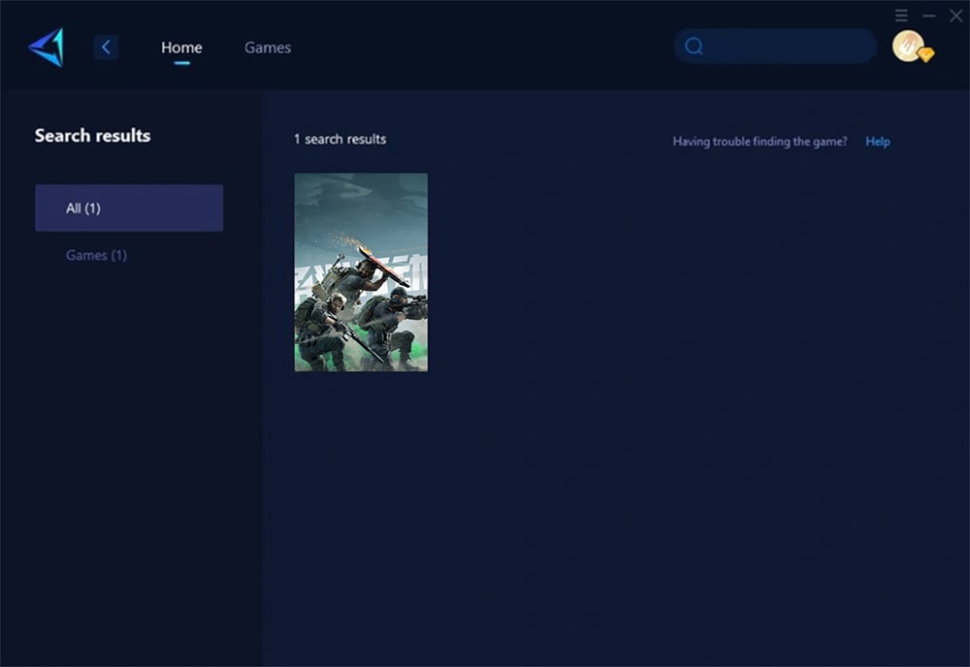This screenshot has width=970, height=667.
Task: Click the Help link
Action: pyautogui.click(x=878, y=142)
